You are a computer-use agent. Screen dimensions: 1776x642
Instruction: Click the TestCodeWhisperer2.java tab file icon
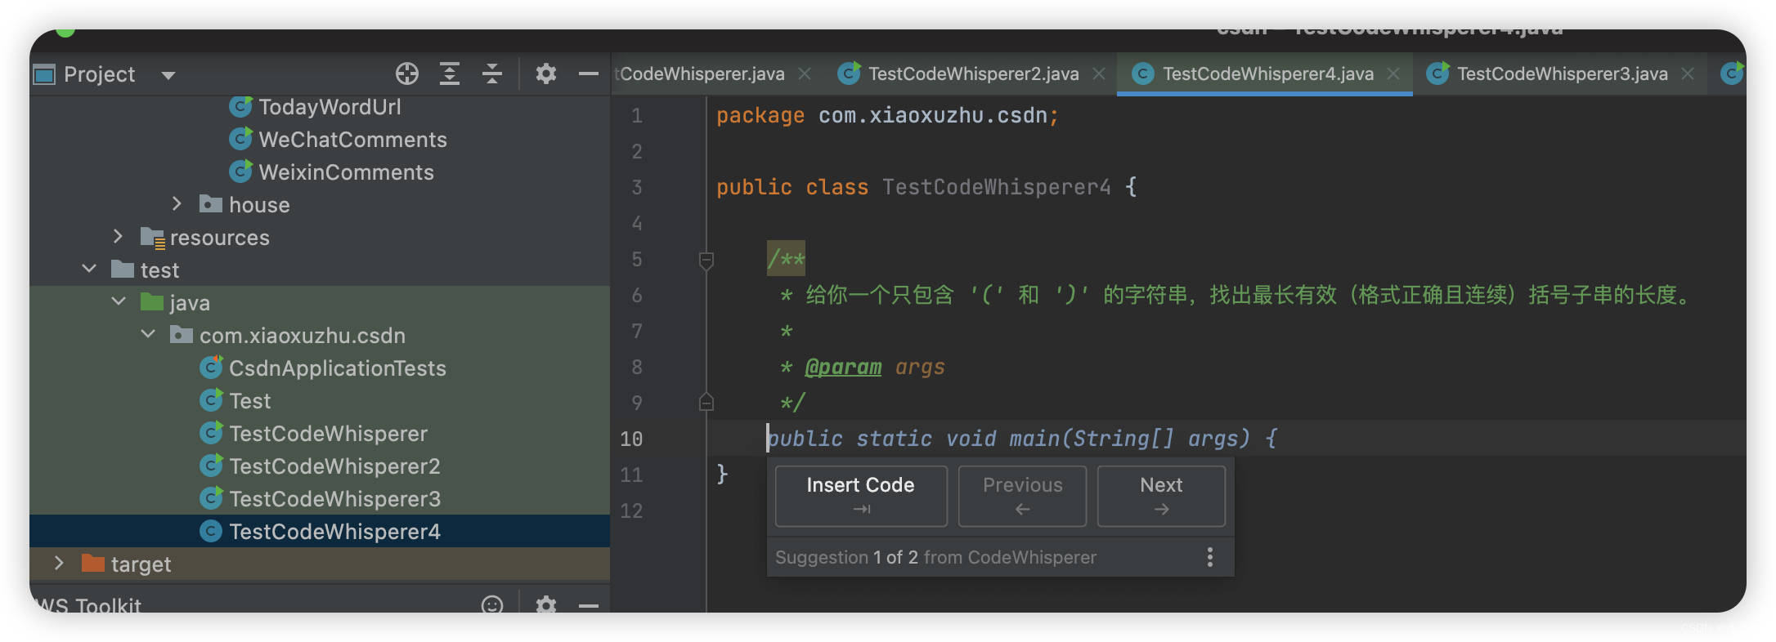coord(850,74)
